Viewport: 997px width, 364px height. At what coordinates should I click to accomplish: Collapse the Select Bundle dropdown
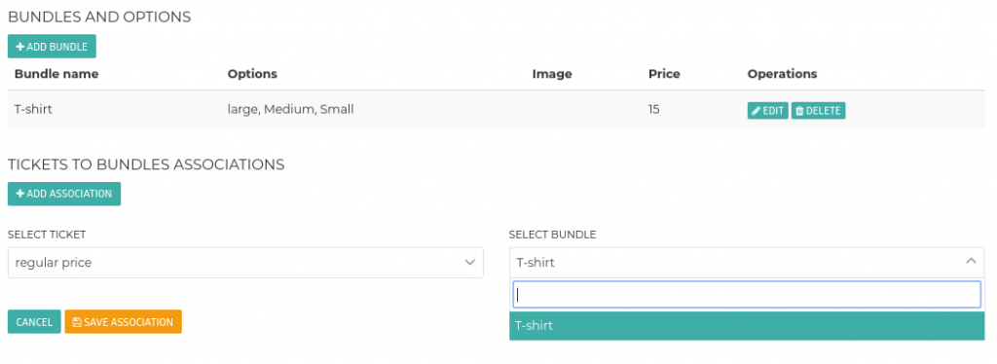[x=747, y=262]
